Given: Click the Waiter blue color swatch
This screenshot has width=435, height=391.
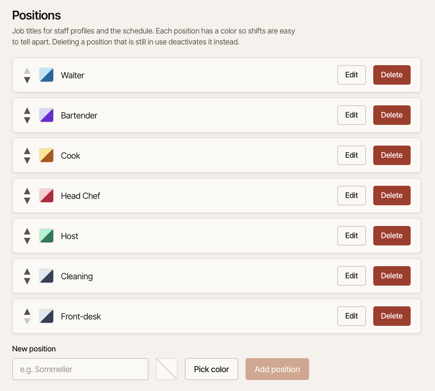Looking at the screenshot, I should 47,75.
